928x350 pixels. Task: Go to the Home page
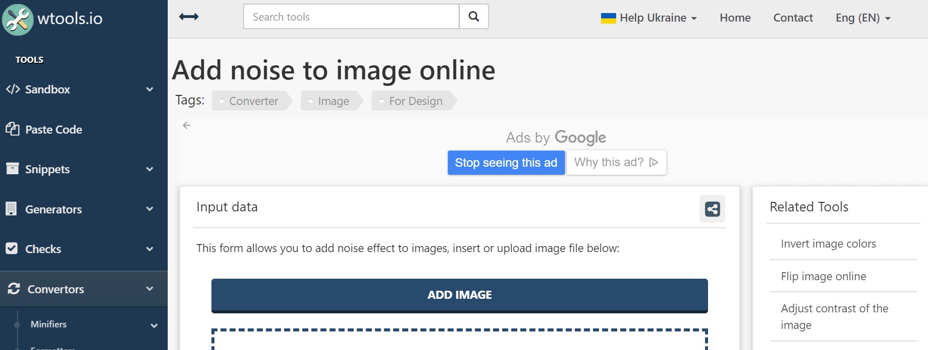click(x=735, y=18)
